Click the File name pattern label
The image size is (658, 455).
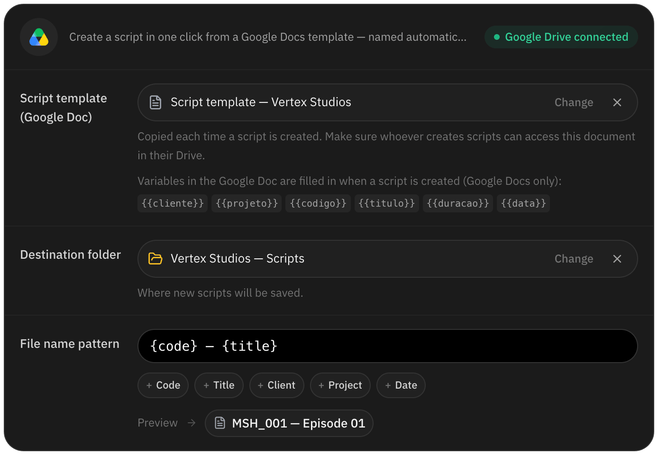70,344
